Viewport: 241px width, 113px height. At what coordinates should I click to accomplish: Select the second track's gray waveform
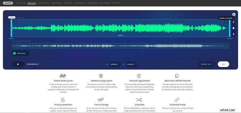[x=120, y=46]
